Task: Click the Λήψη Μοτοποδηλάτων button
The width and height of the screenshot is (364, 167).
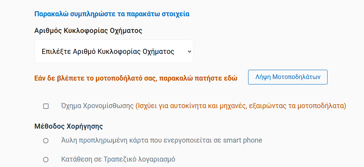Action: pyautogui.click(x=288, y=77)
